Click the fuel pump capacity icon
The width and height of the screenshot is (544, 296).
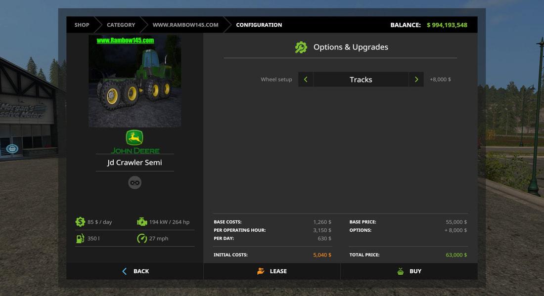pyautogui.click(x=80, y=238)
